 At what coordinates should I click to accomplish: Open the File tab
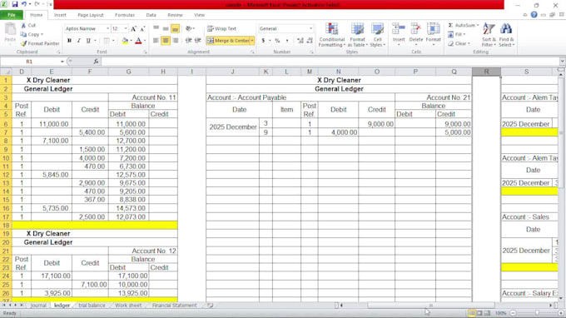12,15
